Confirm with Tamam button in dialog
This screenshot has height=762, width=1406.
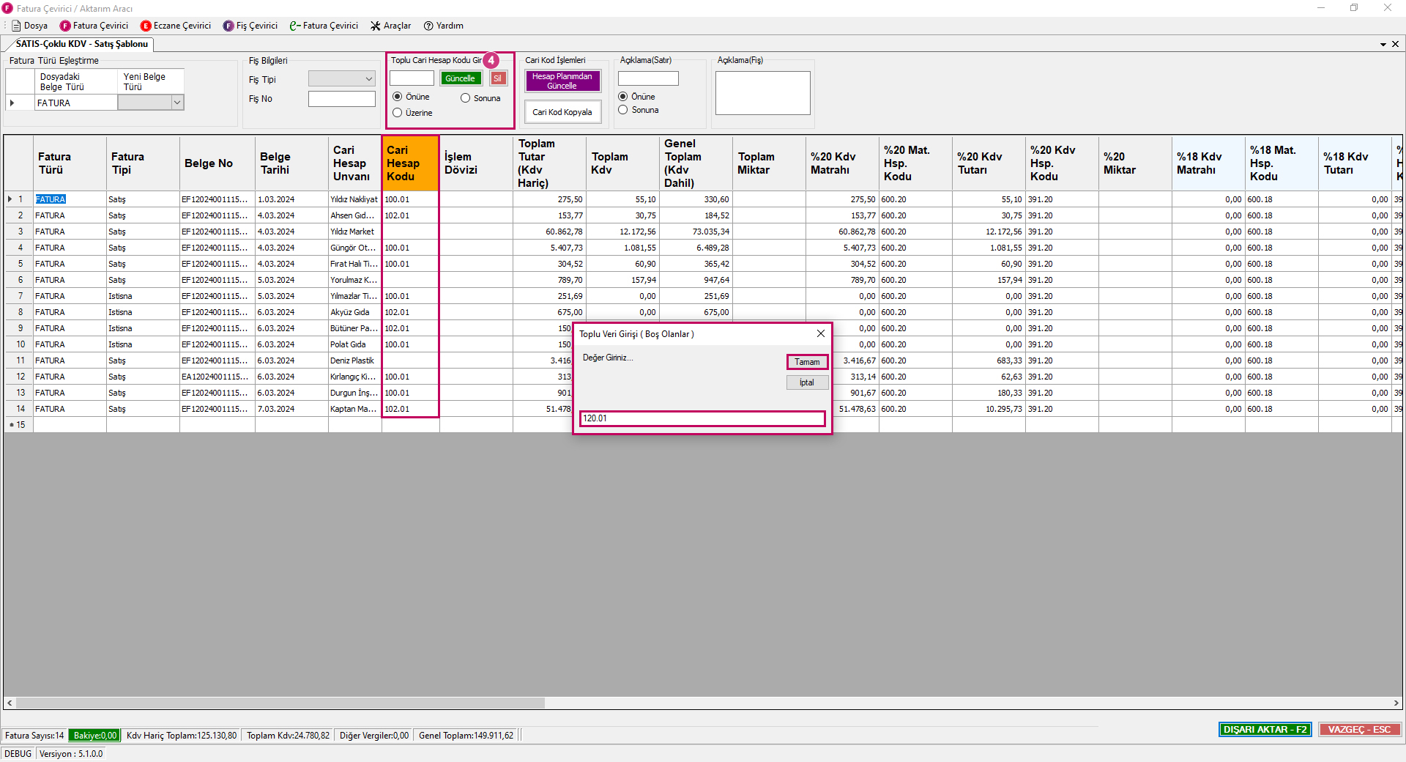(x=807, y=362)
